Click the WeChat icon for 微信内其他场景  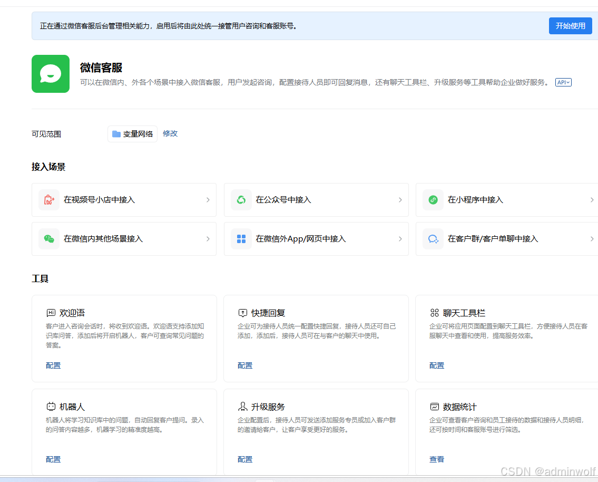click(x=49, y=239)
